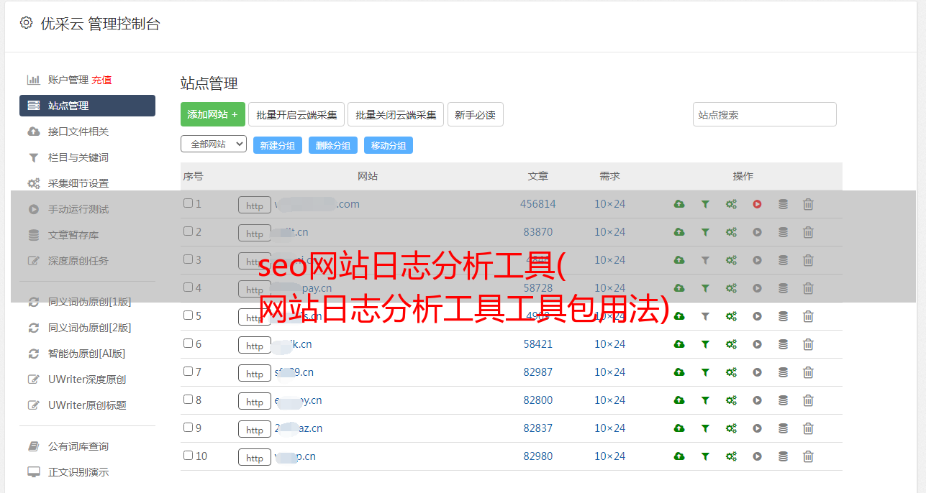Click gray filter icon in row 5
The width and height of the screenshot is (926, 493).
pos(705,316)
